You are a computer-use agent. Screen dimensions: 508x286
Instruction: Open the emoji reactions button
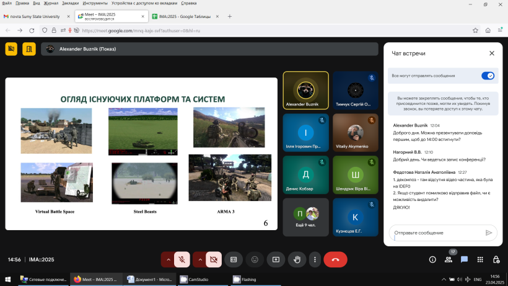pos(255,259)
